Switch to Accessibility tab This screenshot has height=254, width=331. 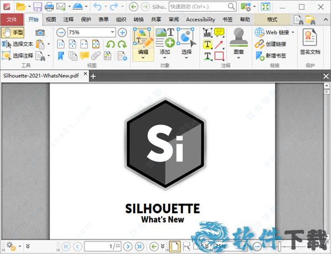click(x=201, y=20)
